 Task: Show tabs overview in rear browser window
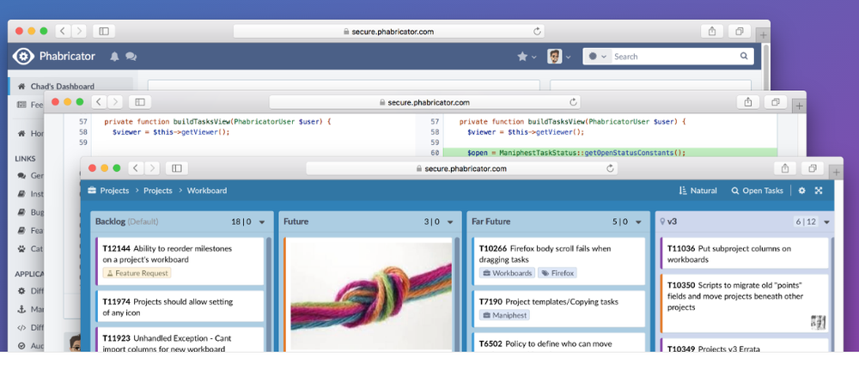click(x=740, y=31)
